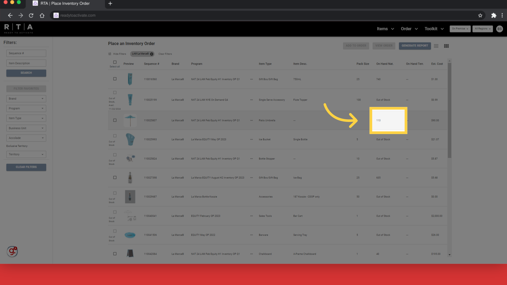
Task: Open the Toolkit menu
Action: coord(434,29)
